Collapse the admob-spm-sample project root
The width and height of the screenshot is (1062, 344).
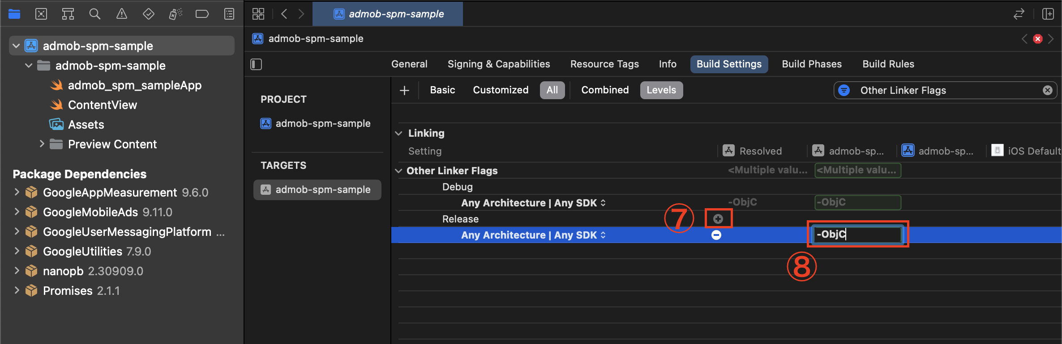(x=16, y=46)
